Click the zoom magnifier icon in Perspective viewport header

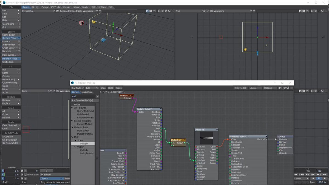[170, 11]
